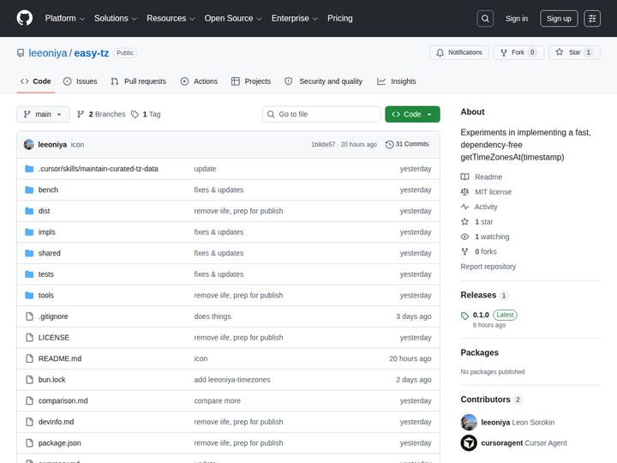Click the pulse icon beside Activity
Viewport: 617px width, 463px height.
tap(464, 207)
